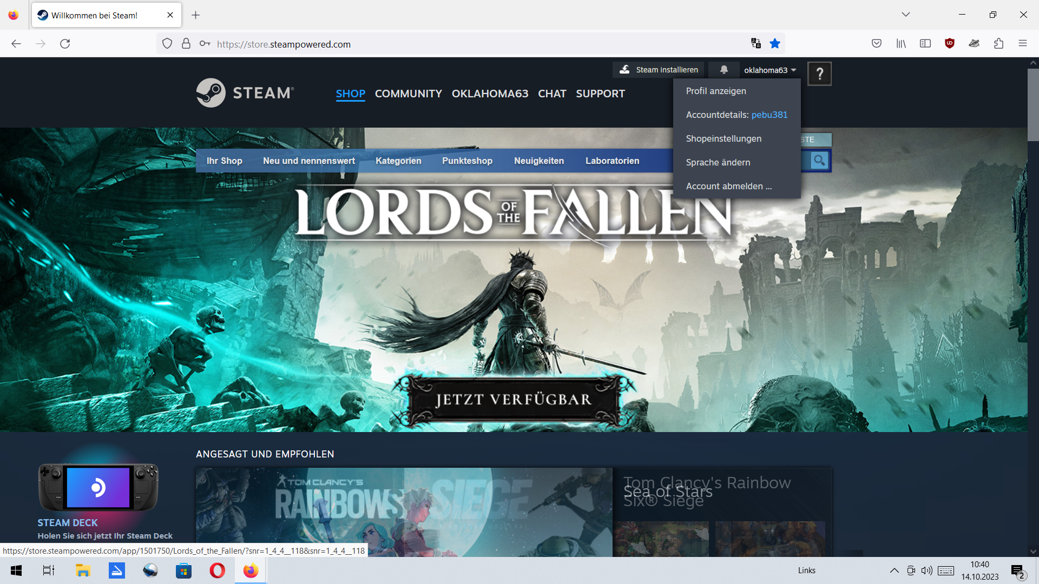Show hidden system tray icons chevron
Image resolution: width=1039 pixels, height=584 pixels.
(894, 570)
